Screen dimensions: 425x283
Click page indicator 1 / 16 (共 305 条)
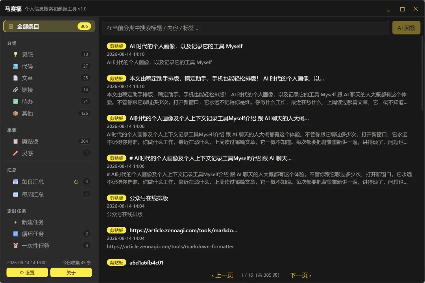[260, 275]
